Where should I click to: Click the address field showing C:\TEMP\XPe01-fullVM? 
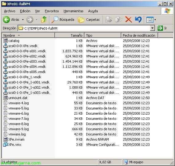point(84,28)
